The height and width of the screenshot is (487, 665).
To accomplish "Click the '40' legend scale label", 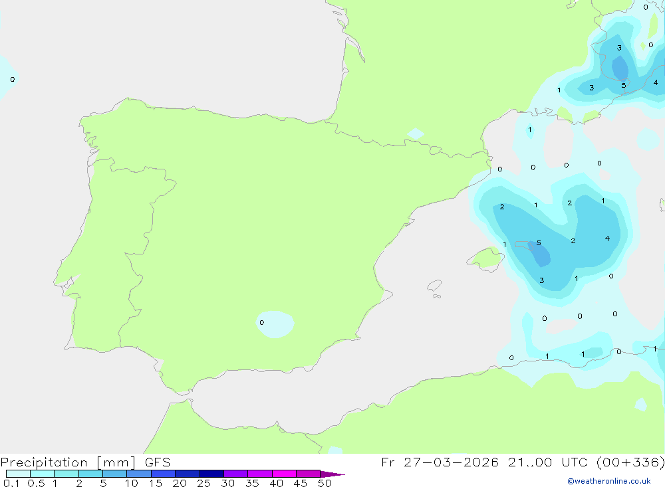I will [276, 483].
